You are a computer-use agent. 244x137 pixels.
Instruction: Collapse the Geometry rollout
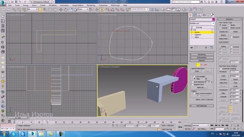(x=230, y=19)
